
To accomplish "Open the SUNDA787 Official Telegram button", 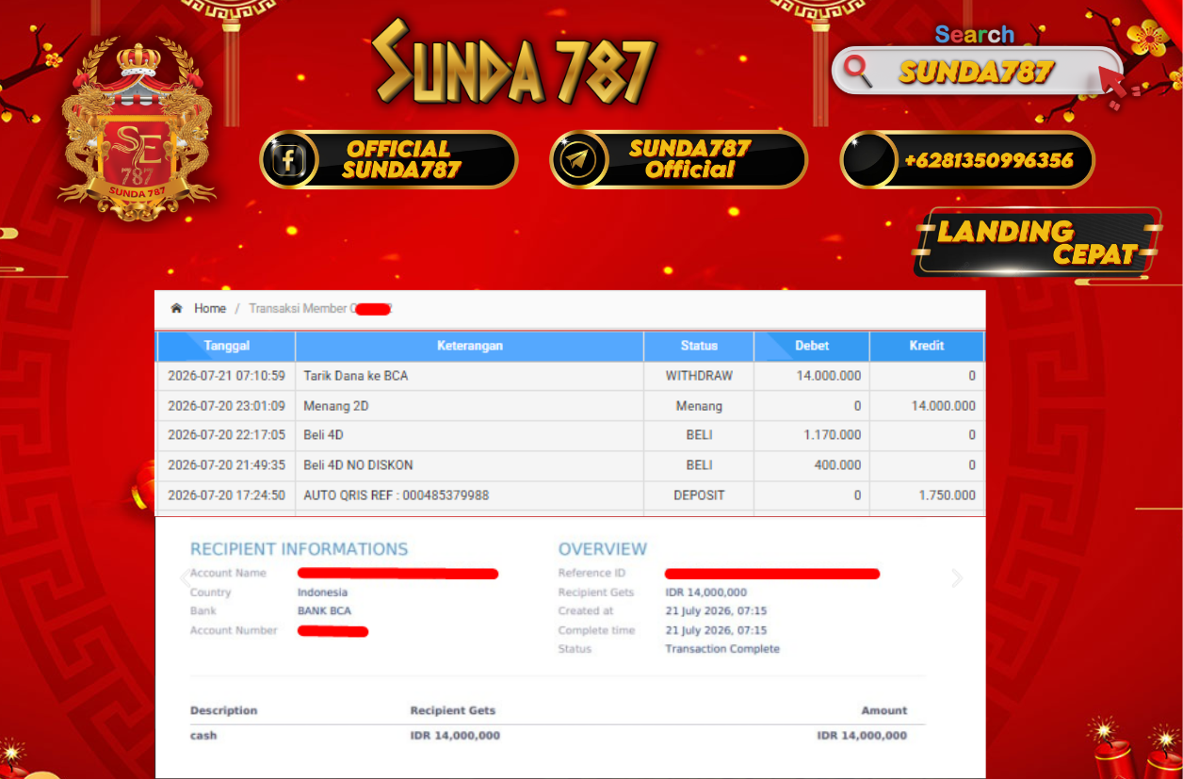I will click(x=678, y=160).
